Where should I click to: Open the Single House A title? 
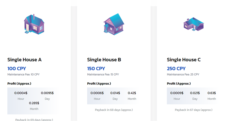(24, 60)
